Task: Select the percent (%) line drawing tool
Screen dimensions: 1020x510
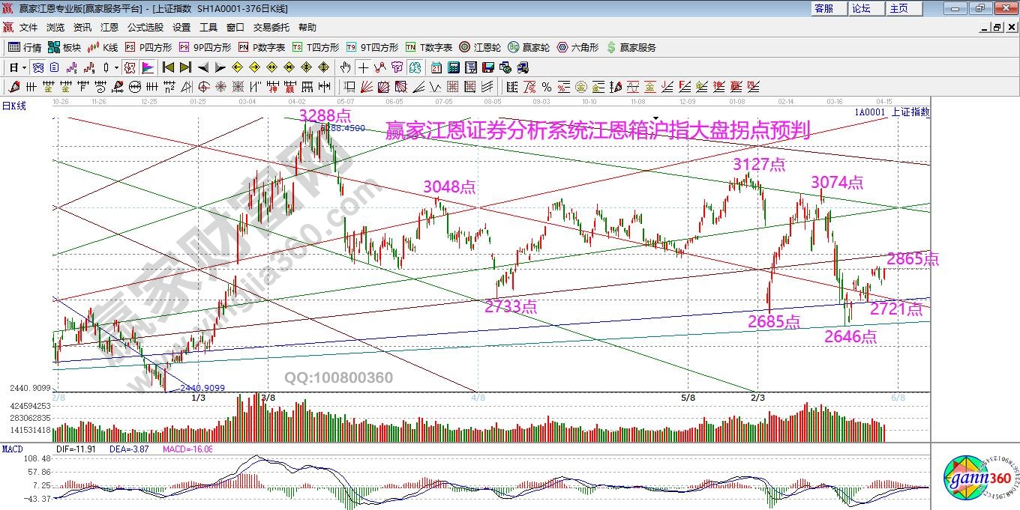Action: pos(547,87)
